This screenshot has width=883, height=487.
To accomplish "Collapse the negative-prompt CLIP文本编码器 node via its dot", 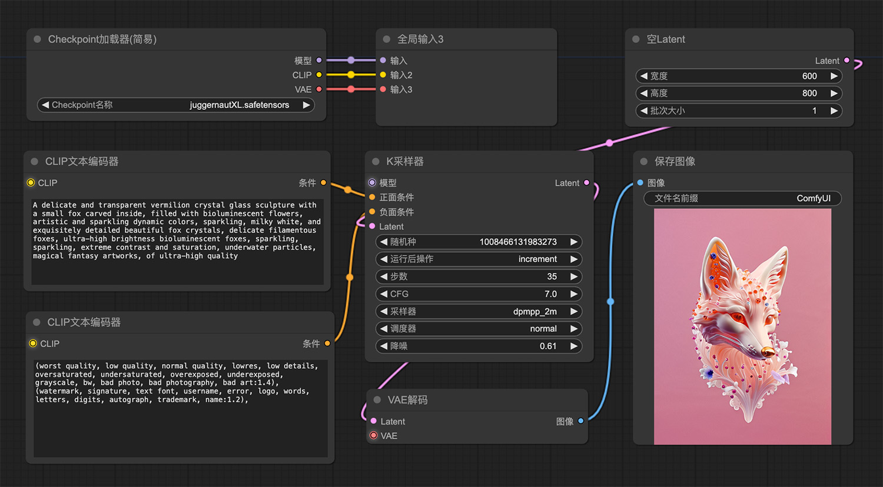I will pos(36,322).
